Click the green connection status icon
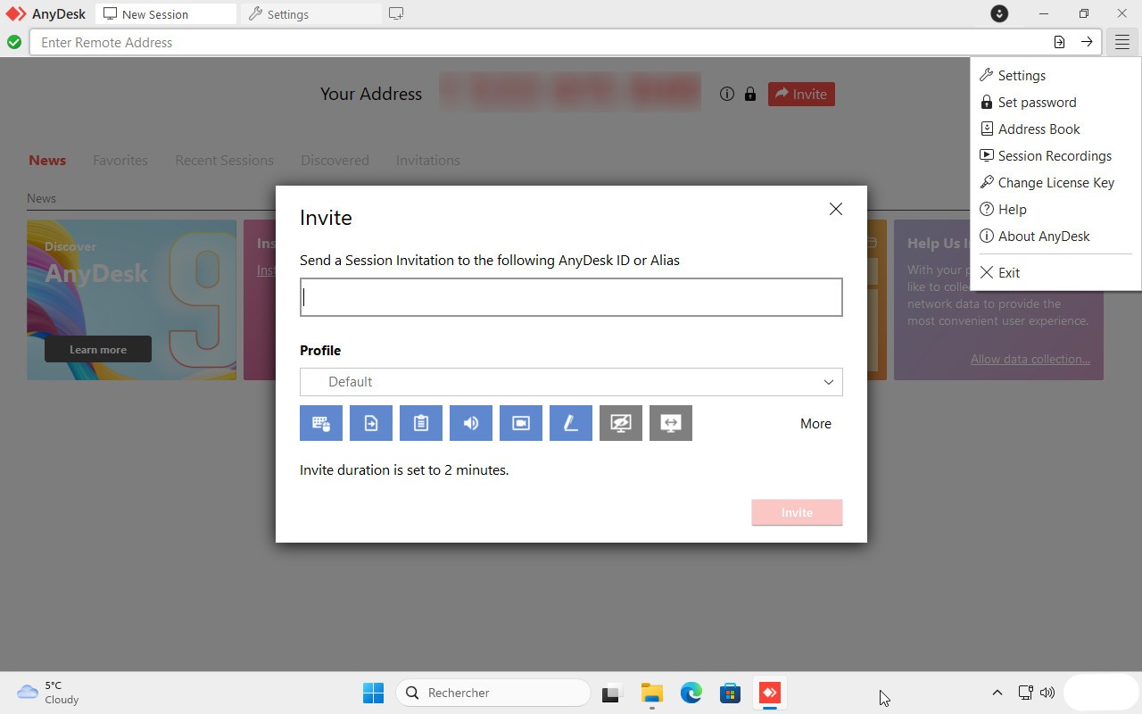Screen dimensions: 1142x714 14,42
